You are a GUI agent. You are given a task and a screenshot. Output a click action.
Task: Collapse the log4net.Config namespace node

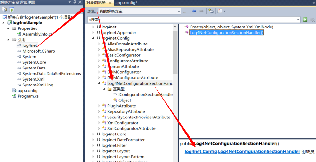[93, 38]
